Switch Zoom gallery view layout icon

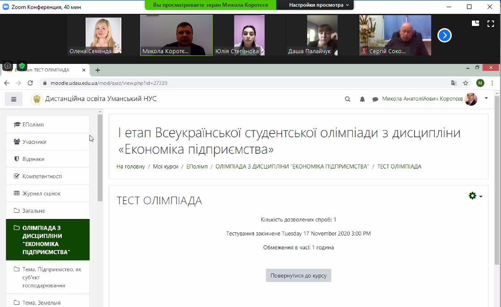(x=475, y=23)
